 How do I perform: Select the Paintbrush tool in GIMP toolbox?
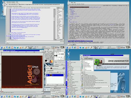[x=47, y=57]
